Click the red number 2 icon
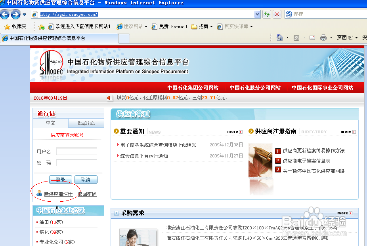 278,161
